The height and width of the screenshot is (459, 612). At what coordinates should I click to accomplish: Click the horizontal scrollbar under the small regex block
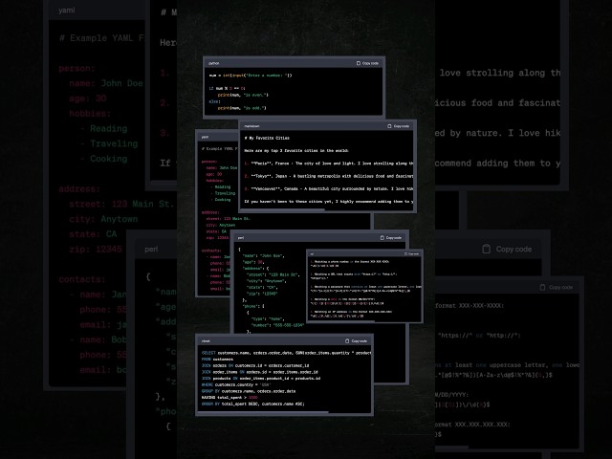pos(342,321)
